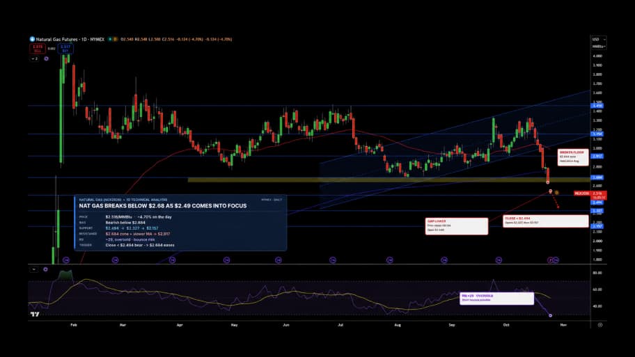The width and height of the screenshot is (635, 357).
Task: Select the 3.154 price level label
Action: click(597, 134)
